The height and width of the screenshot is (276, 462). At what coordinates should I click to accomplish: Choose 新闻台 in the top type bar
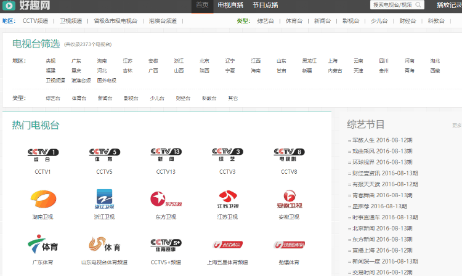pyautogui.click(x=322, y=21)
